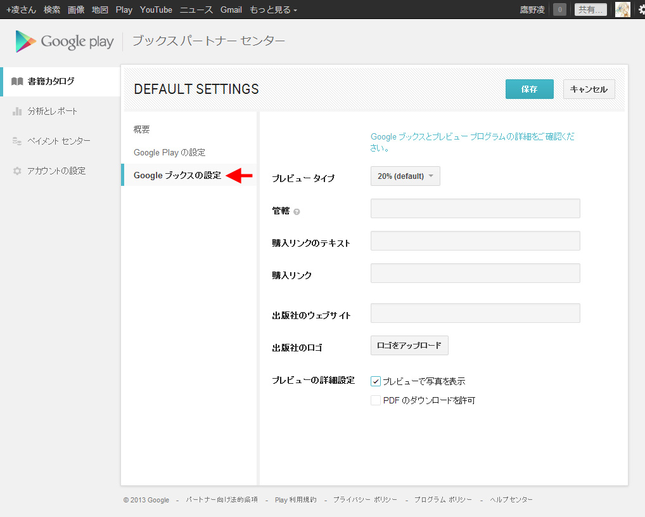Click the 保存 button

coord(530,89)
